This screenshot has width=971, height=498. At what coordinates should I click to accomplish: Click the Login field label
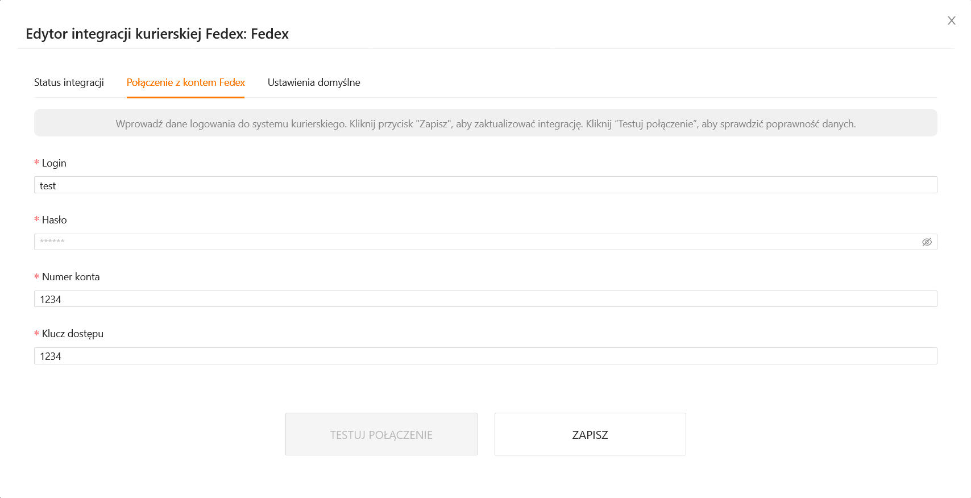click(54, 163)
